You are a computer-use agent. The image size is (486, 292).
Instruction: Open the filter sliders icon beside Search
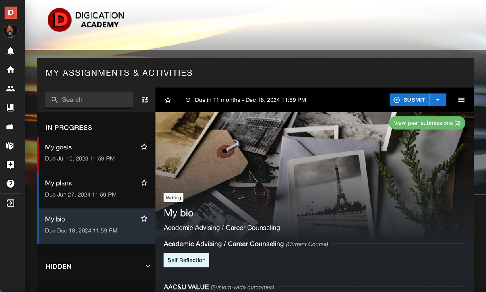(145, 100)
